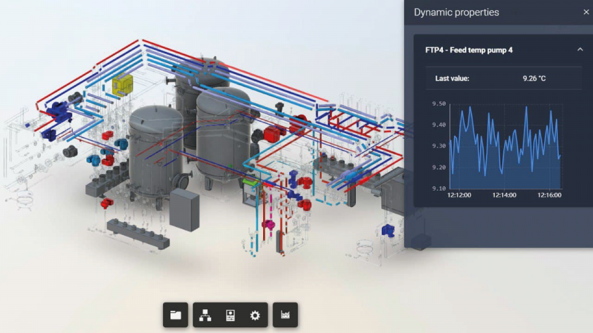Select the yellow highlighted unit in model
The width and height of the screenshot is (593, 333).
pyautogui.click(x=122, y=84)
